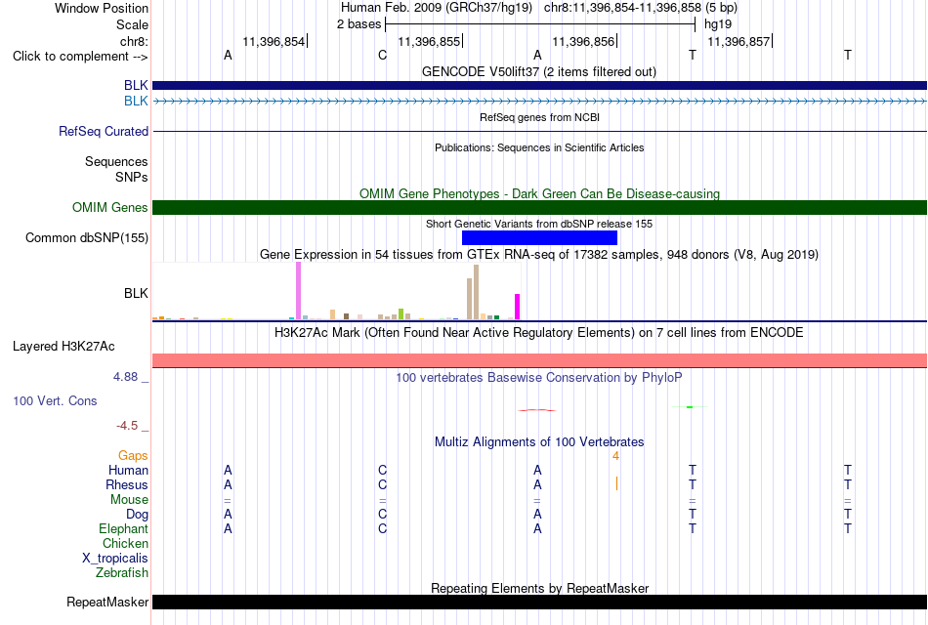Open the GTEx BLK tissue expression bar chart
Viewport: 928px width, 625px height.
coord(336,291)
